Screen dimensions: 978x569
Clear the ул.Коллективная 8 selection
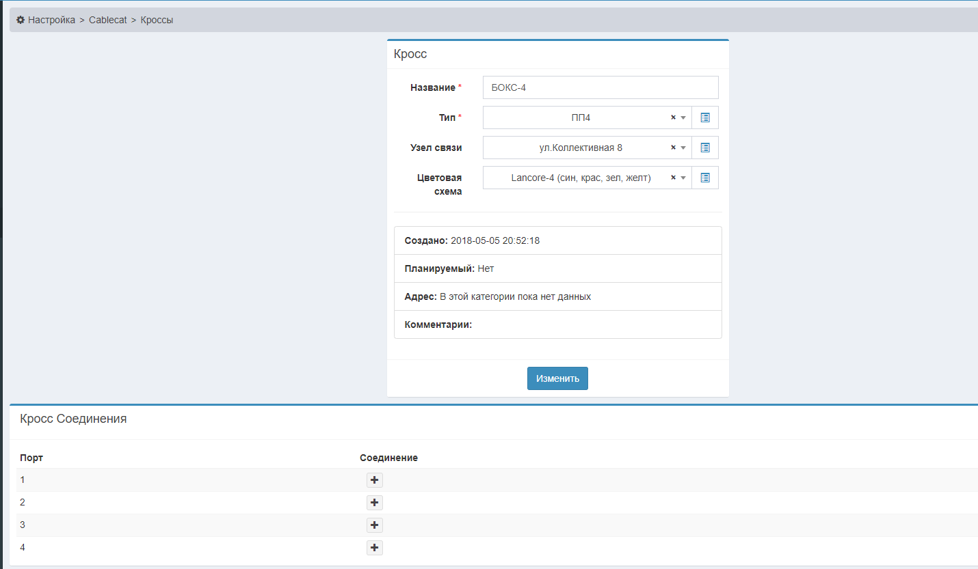[673, 148]
